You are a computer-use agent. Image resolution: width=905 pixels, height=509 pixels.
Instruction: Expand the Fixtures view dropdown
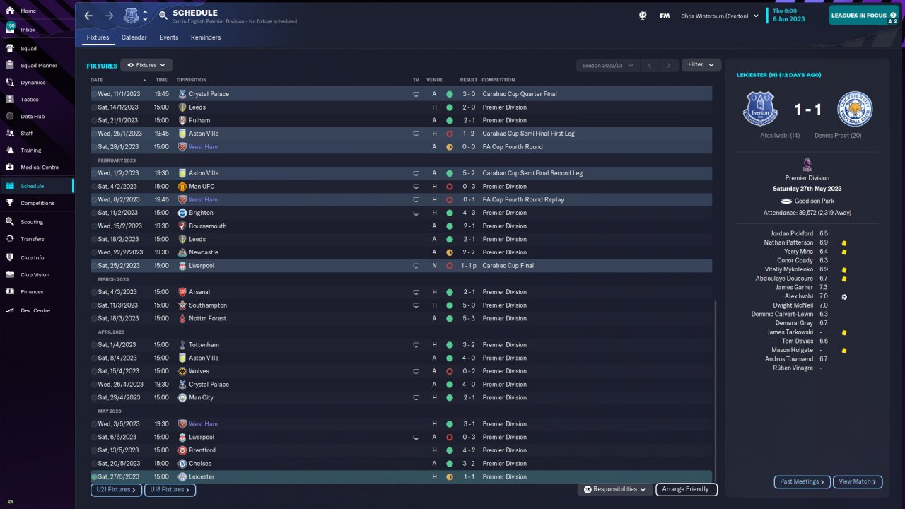[146, 65]
